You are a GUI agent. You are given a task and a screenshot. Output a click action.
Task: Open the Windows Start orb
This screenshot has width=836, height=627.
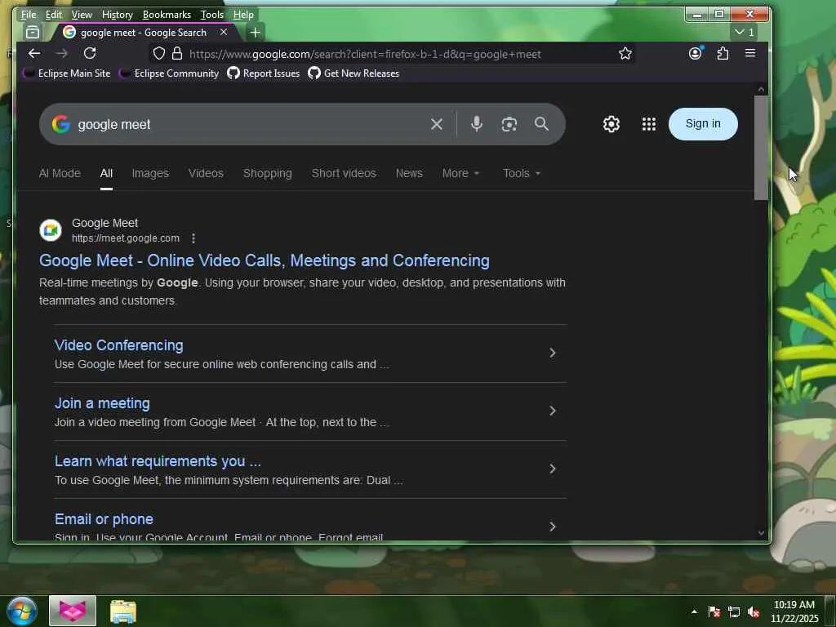[22, 611]
